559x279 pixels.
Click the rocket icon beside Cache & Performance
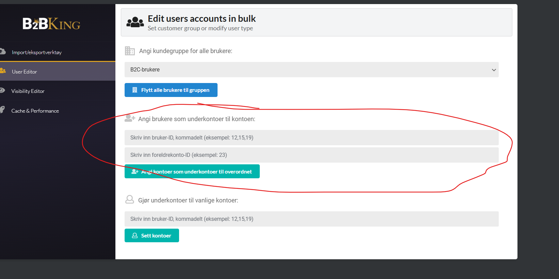tap(2, 109)
